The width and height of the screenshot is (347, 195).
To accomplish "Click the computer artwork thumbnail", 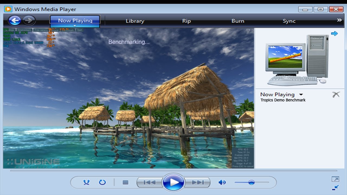I will (x=297, y=60).
